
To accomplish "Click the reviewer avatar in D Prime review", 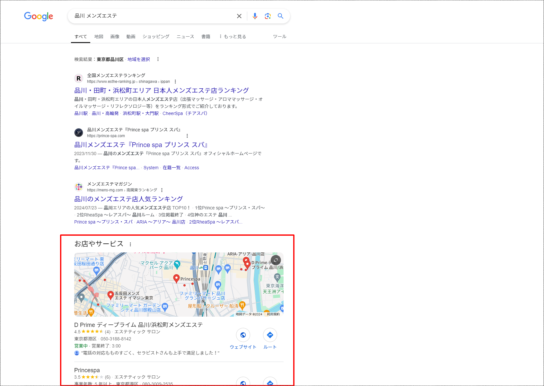I will [x=77, y=353].
